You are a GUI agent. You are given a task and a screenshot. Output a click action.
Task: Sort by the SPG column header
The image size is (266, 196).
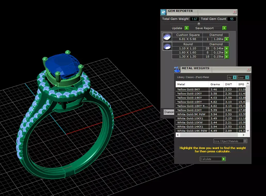click(241, 84)
